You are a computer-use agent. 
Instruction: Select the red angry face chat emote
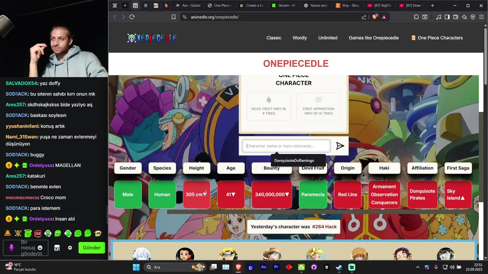click(x=38, y=233)
